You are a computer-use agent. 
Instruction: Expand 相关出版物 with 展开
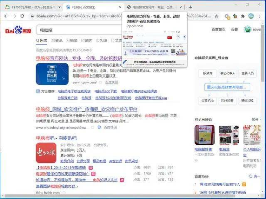(256, 120)
